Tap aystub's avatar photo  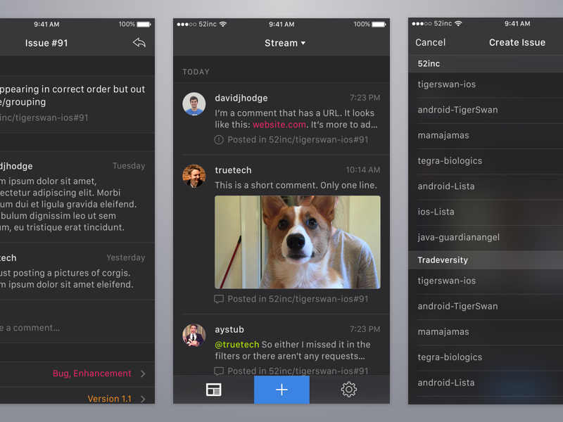[193, 336]
